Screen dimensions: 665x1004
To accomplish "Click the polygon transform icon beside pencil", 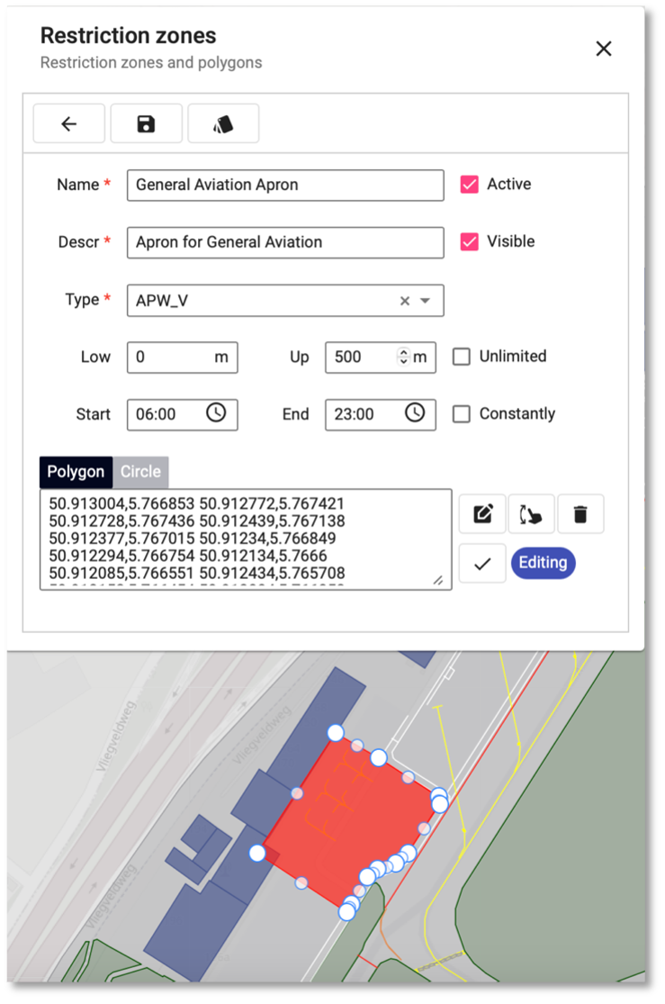I will pyautogui.click(x=531, y=514).
